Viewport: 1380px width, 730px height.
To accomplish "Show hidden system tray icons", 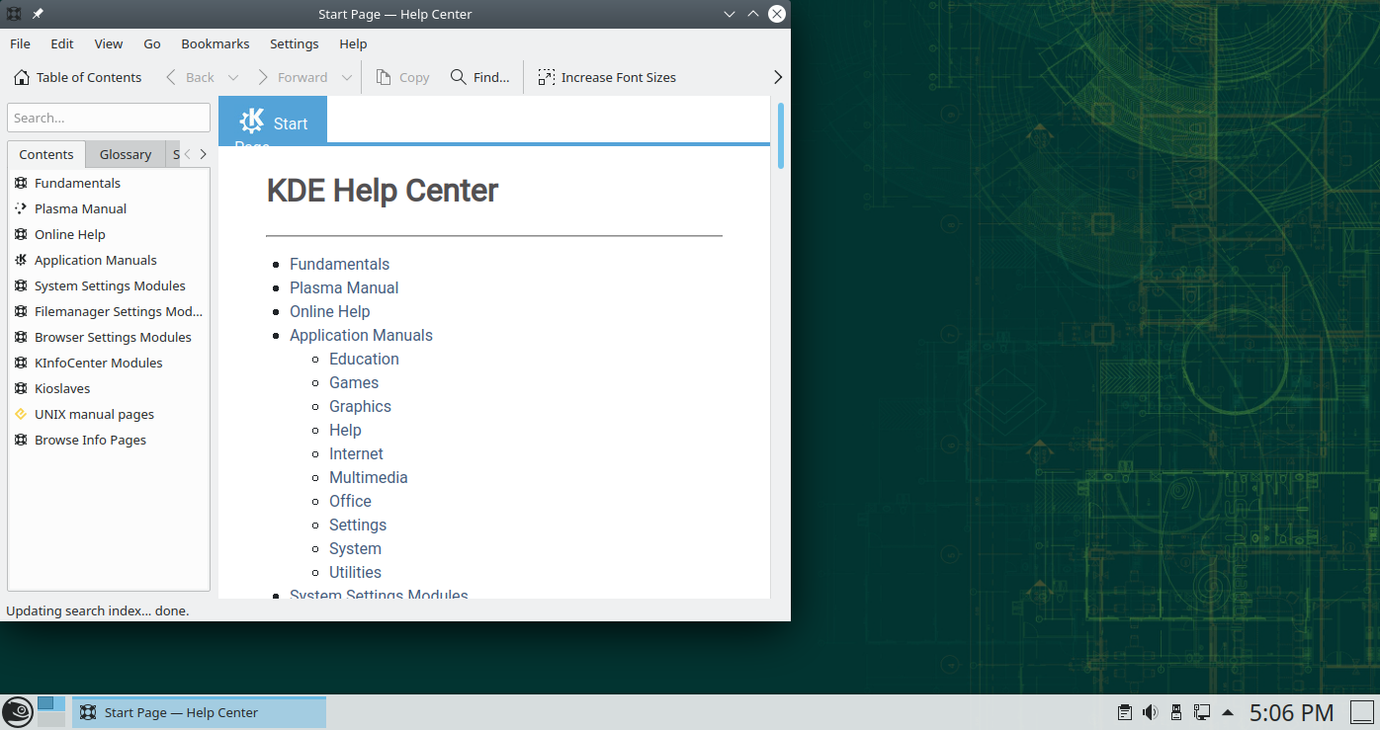I will pyautogui.click(x=1228, y=712).
